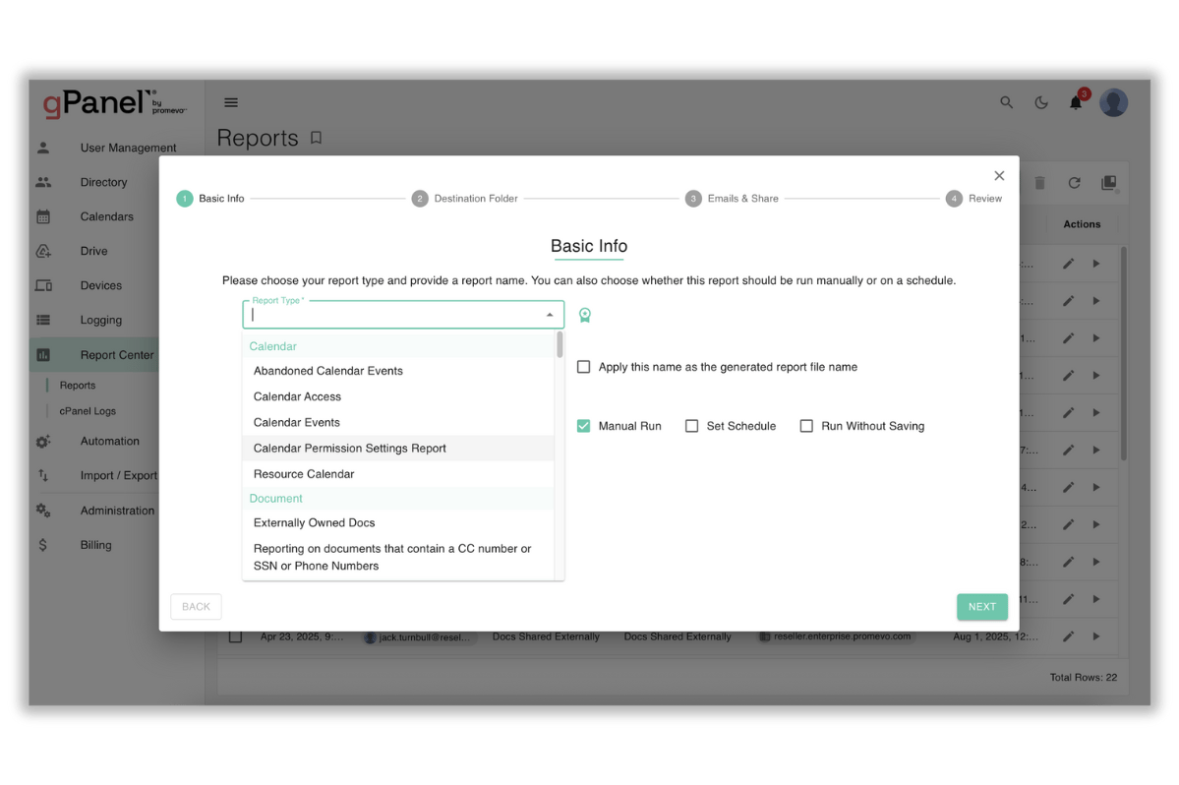Image resolution: width=1179 pixels, height=785 pixels.
Task: Click the gPanel logo
Action: [x=113, y=103]
